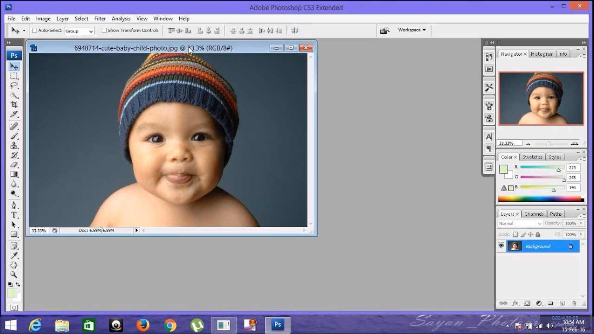Hide the Background layer visibility
This screenshot has width=594, height=334.
pos(500,246)
